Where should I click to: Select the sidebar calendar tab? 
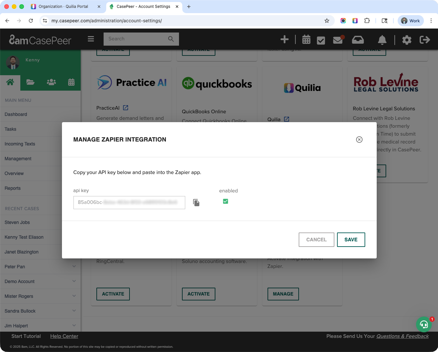[71, 82]
